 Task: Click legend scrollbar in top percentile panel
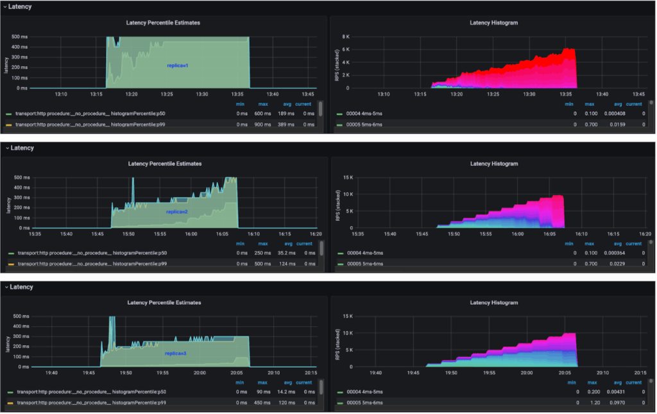click(320, 109)
